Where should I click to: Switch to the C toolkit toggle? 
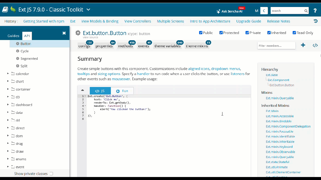tap(264, 11)
